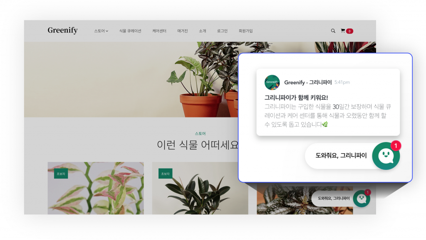The width and height of the screenshot is (426, 240).
Task: Click the Greenify logo
Action: [63, 30]
